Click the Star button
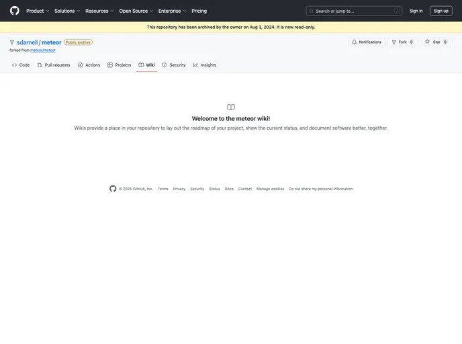Image resolution: width=462 pixels, height=344 pixels. point(436,42)
